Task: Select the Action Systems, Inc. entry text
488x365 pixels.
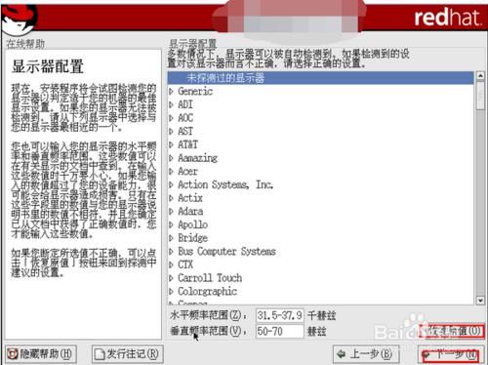Action: pos(225,184)
